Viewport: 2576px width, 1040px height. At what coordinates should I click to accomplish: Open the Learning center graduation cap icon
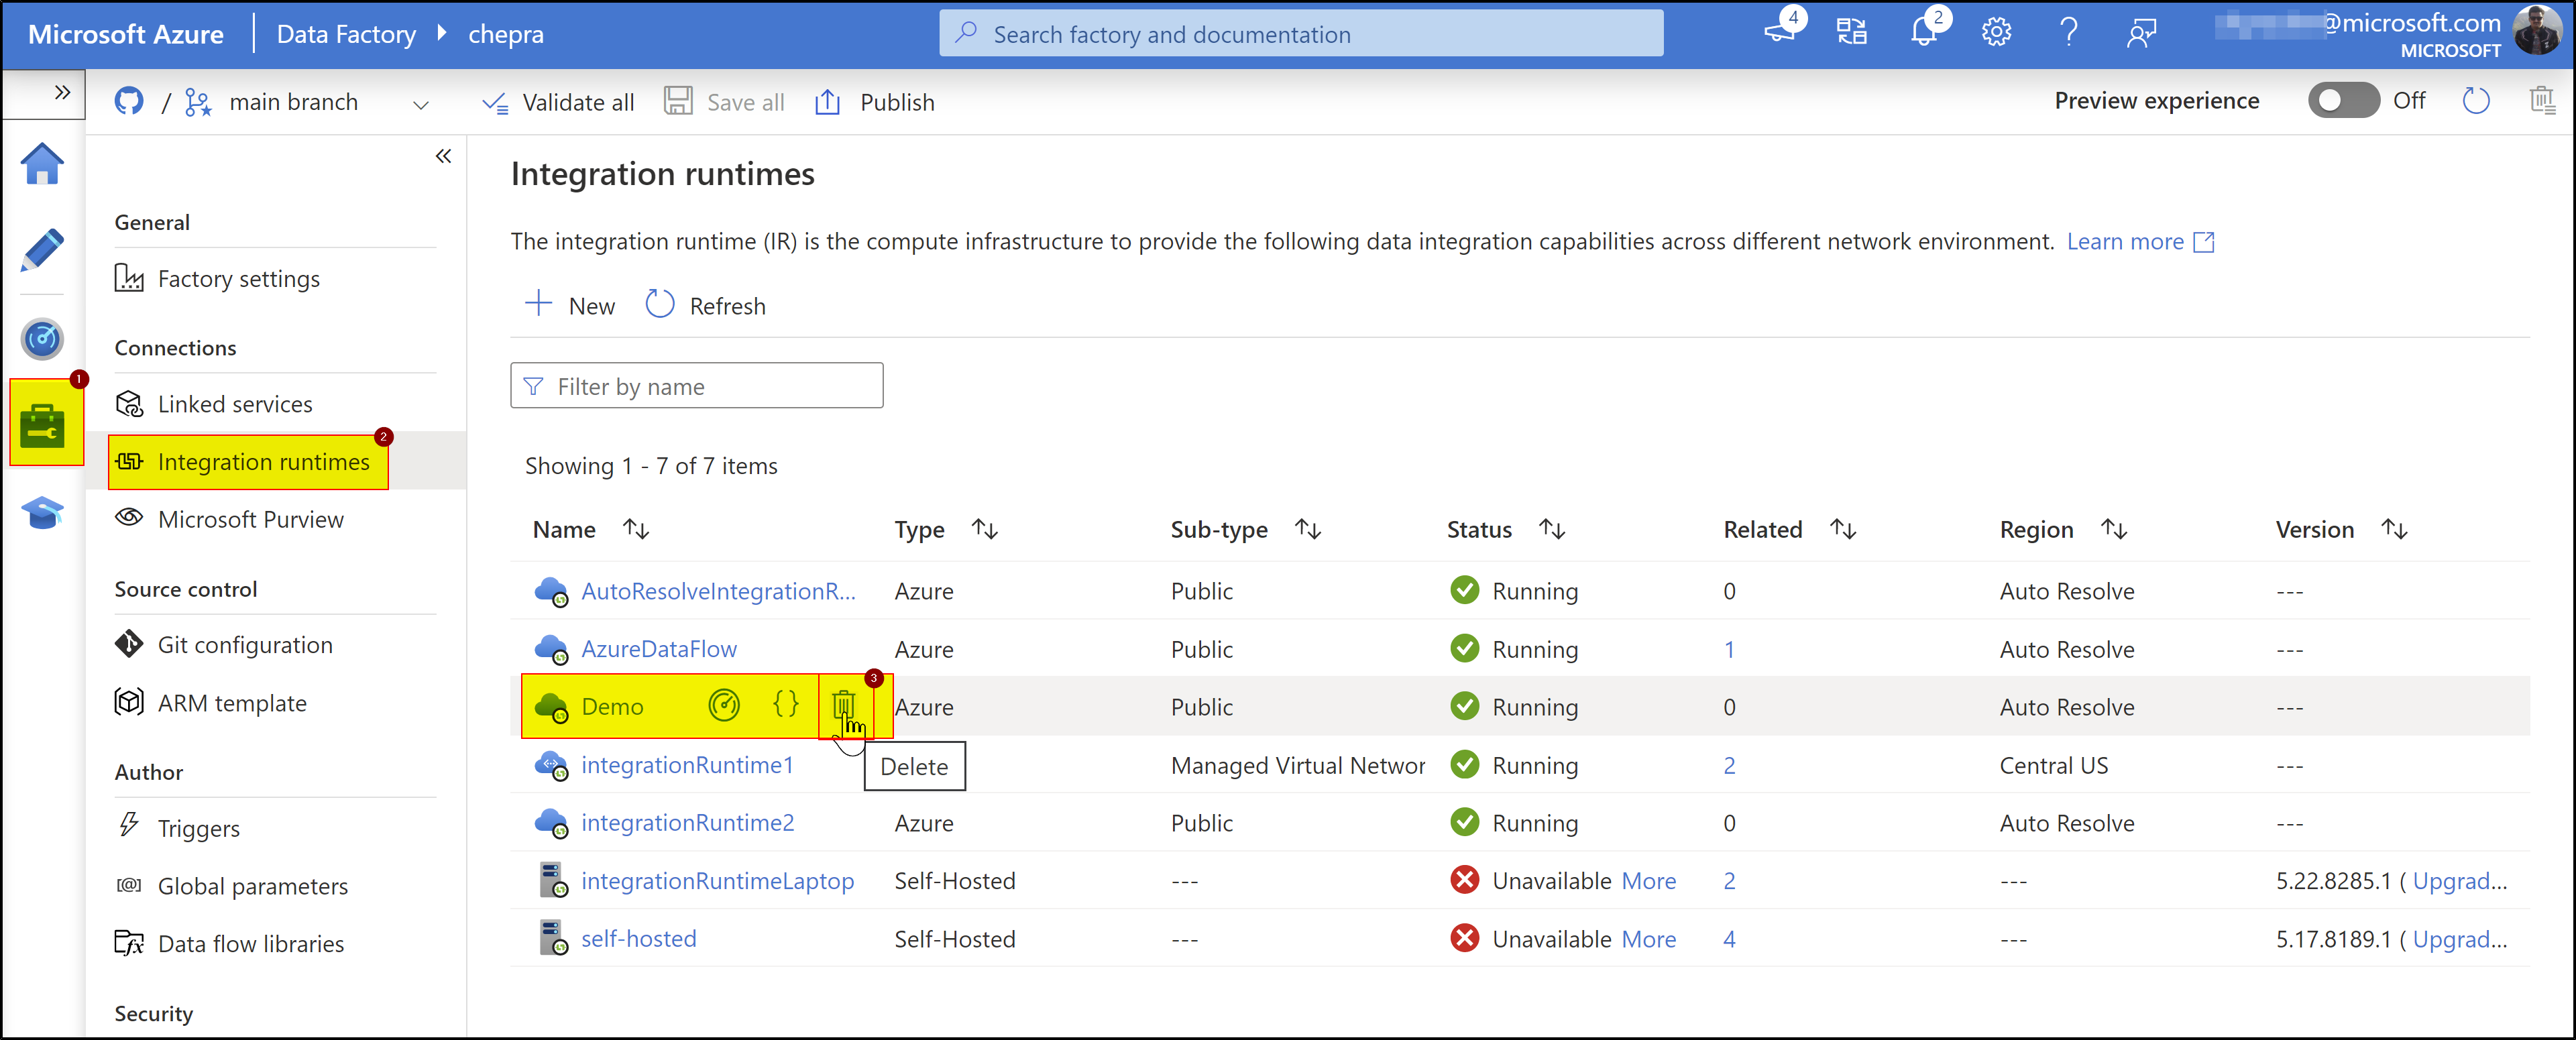tap(42, 513)
